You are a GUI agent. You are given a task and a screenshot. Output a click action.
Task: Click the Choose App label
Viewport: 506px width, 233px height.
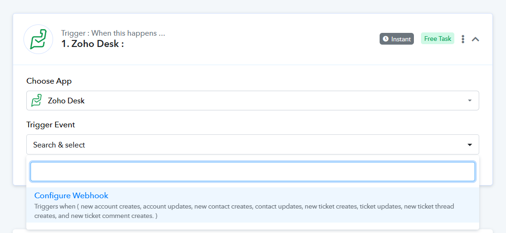pyautogui.click(x=49, y=81)
